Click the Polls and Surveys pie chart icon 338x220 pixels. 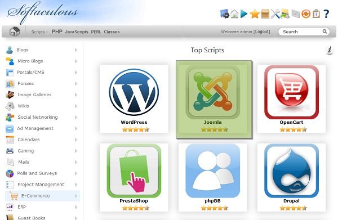click(x=10, y=173)
